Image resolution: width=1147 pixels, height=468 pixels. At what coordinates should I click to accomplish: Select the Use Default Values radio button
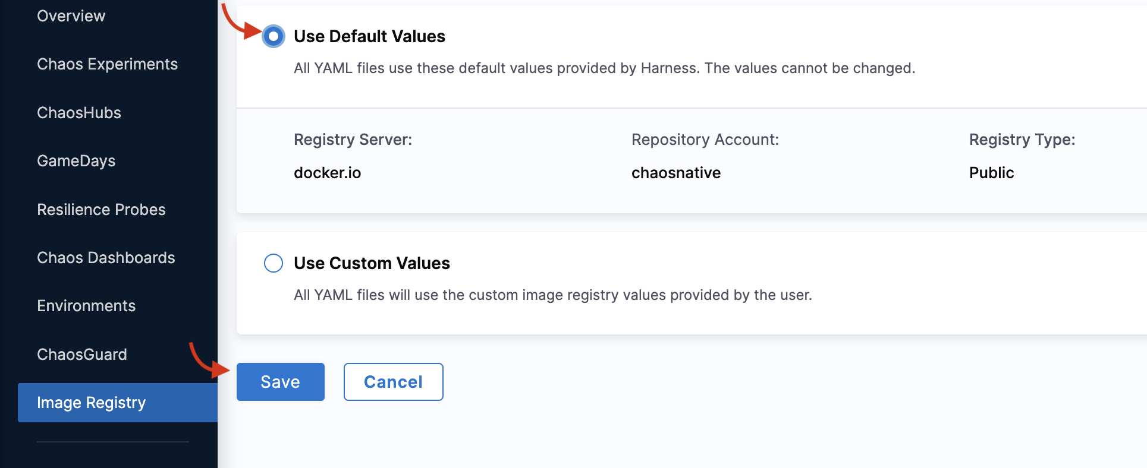pos(274,36)
